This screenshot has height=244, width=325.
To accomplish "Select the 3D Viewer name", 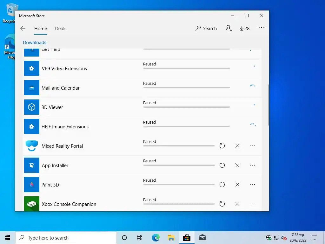I will [x=52, y=107].
